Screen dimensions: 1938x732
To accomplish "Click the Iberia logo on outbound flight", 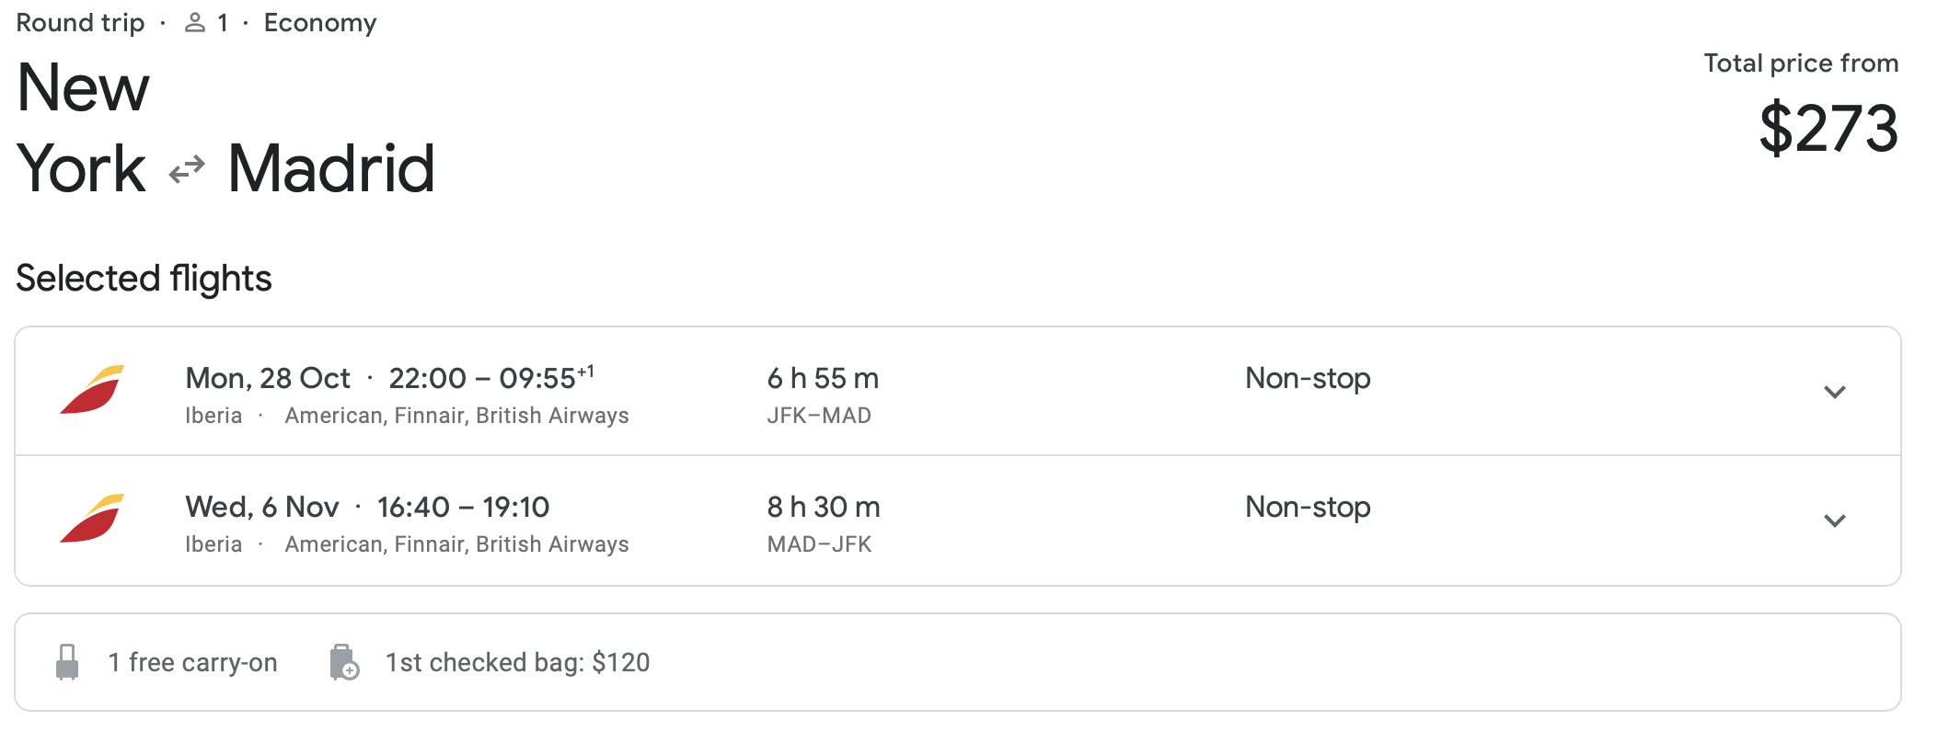I will [92, 390].
